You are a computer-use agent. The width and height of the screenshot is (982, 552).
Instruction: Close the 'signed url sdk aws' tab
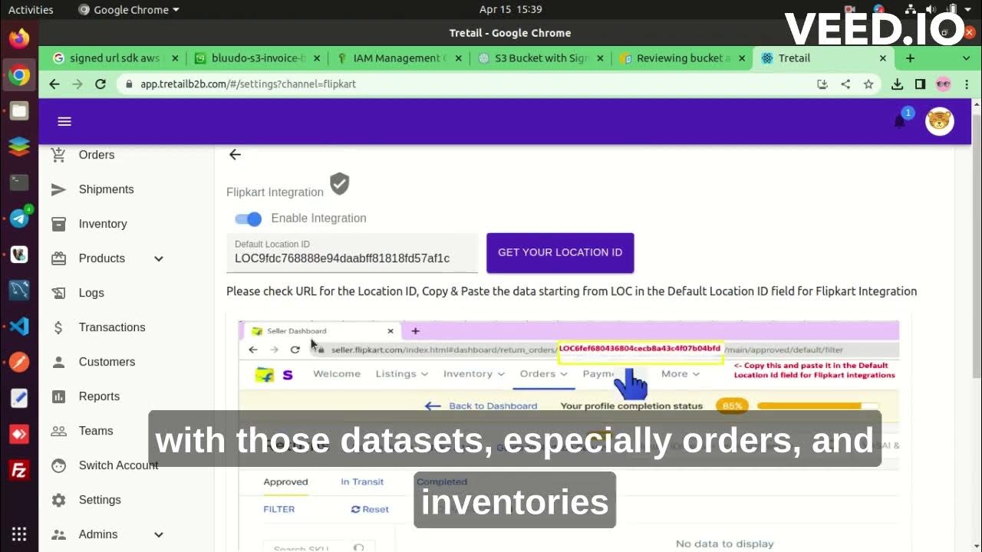[175, 58]
